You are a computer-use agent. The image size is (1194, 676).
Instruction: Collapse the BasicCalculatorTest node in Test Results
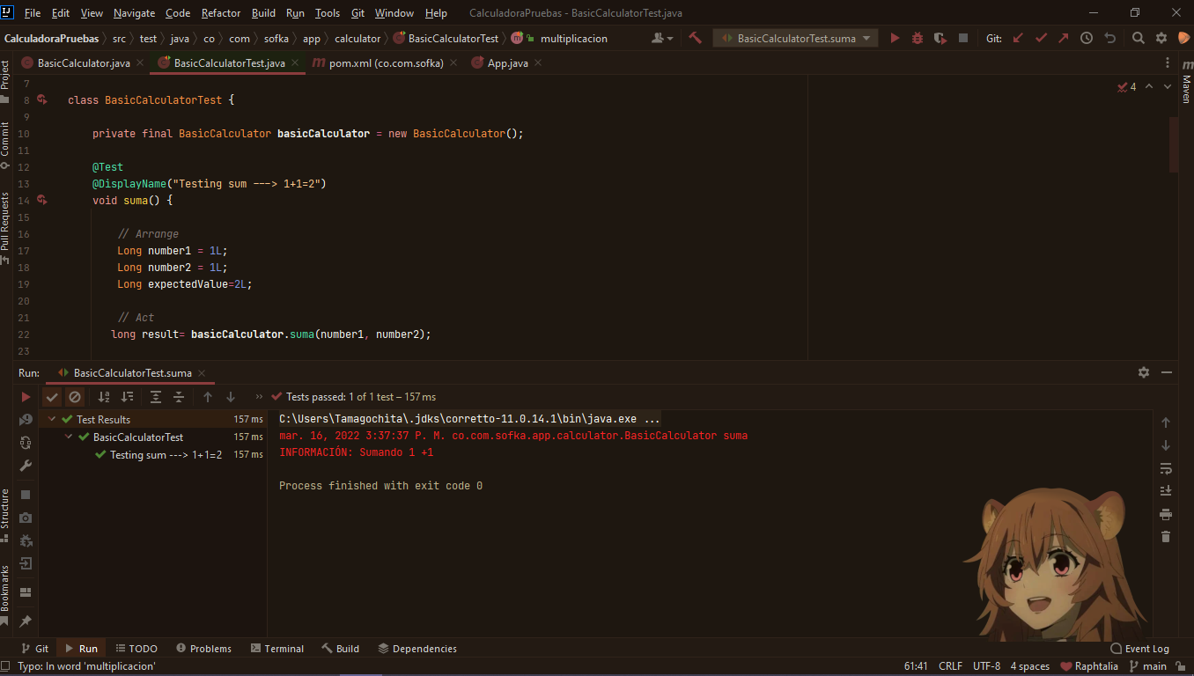tap(68, 437)
